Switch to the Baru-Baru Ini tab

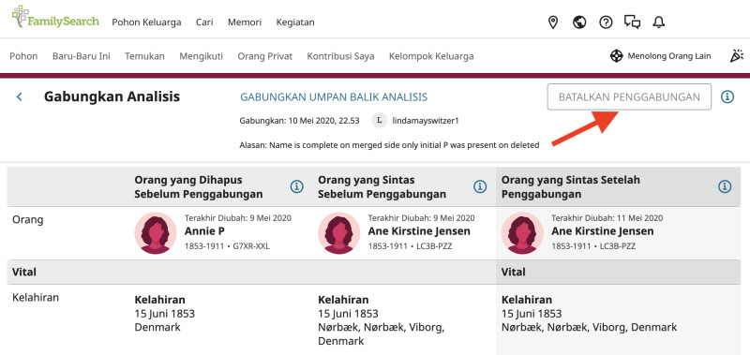(82, 56)
